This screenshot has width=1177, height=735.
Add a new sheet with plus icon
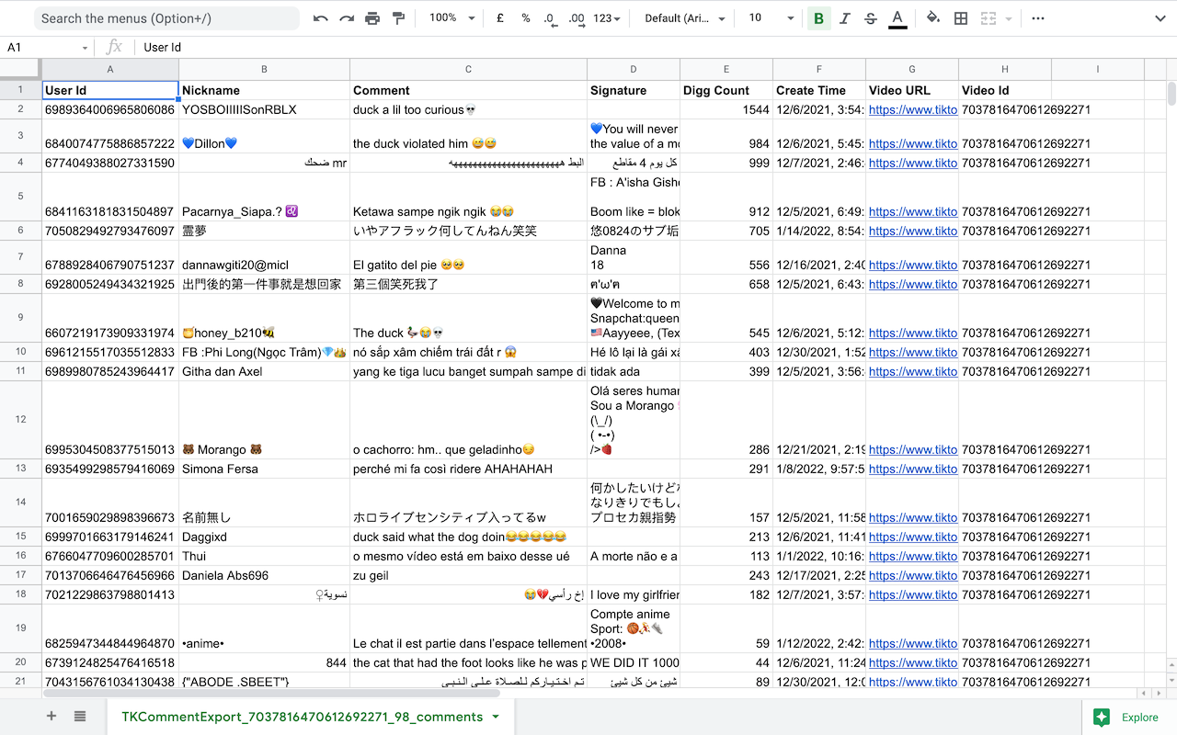pyautogui.click(x=51, y=717)
